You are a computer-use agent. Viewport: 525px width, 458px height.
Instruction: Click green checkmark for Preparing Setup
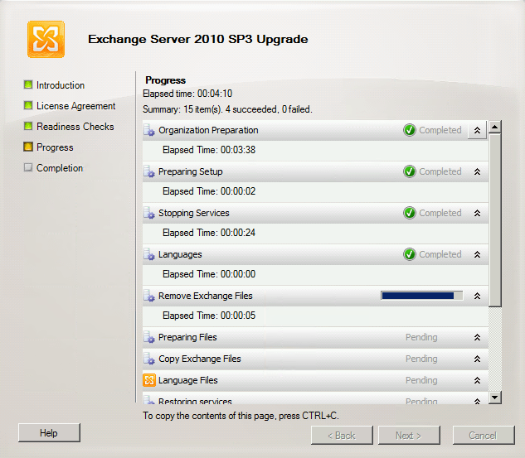pyautogui.click(x=410, y=171)
